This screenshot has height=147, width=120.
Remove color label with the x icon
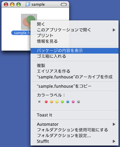(39, 102)
